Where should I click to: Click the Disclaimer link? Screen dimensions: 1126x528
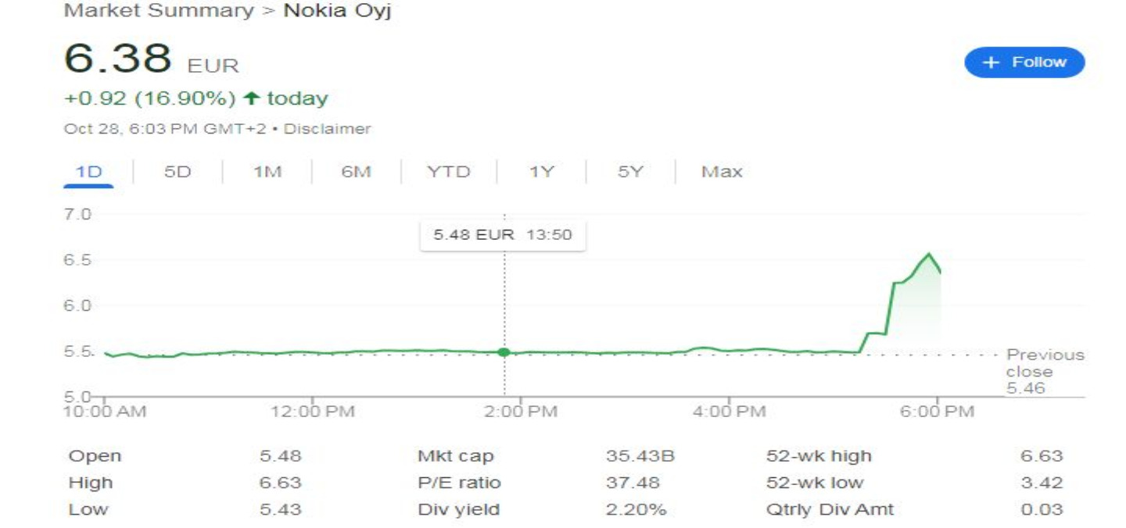pos(327,129)
